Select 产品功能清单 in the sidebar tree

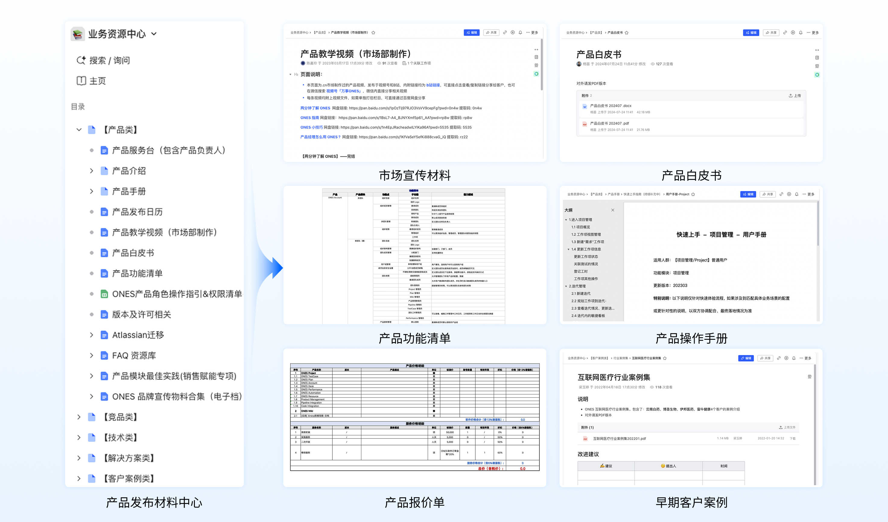[x=138, y=273]
